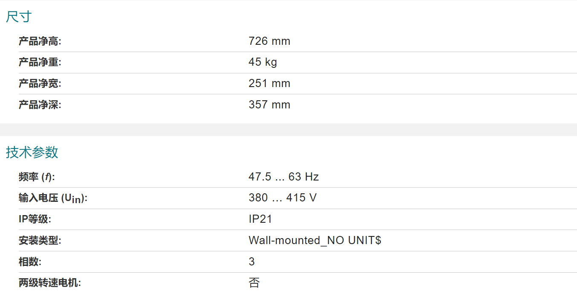Click the 否 value for 两级转速电机
This screenshot has height=297, width=577.
(x=254, y=283)
